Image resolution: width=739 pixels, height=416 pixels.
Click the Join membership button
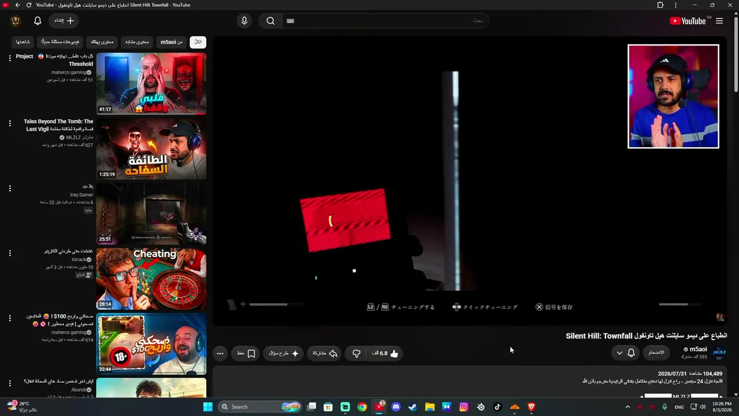(x=656, y=352)
